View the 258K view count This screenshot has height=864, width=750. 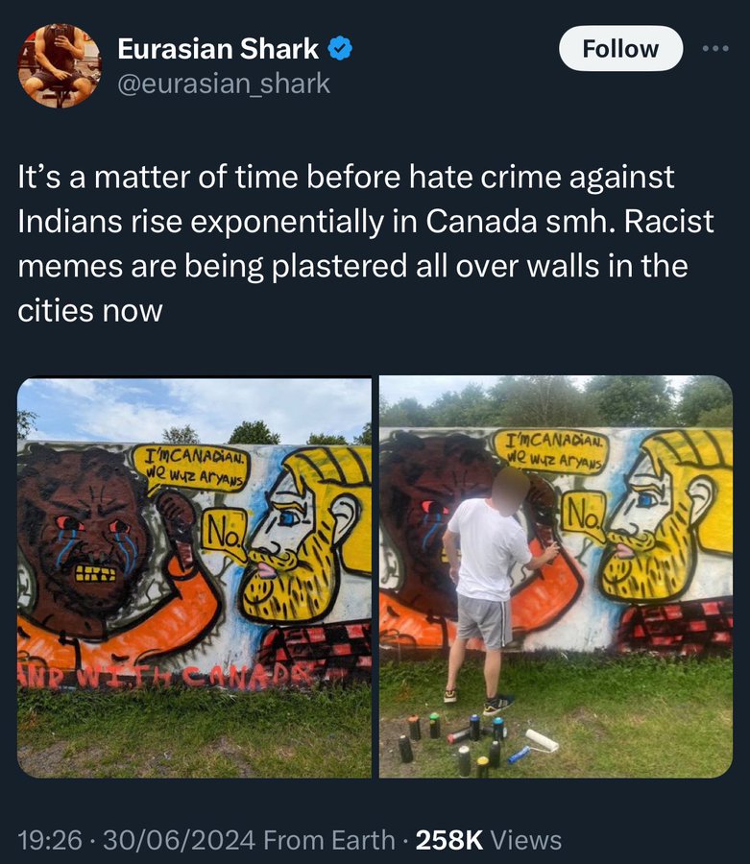tap(449, 840)
